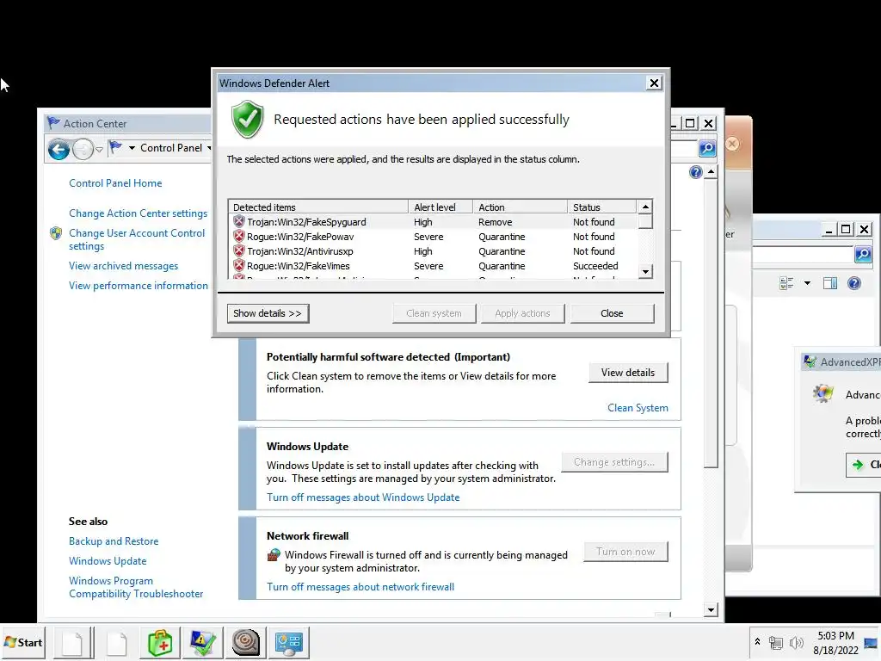Screen dimensions: 881x661
Task: Sort by Detected items column header
Action: point(318,207)
